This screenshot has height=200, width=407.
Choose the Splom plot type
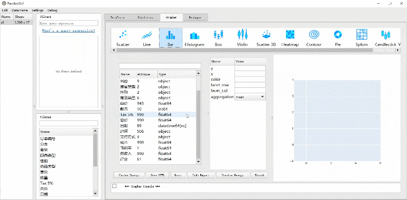pyautogui.click(x=361, y=38)
